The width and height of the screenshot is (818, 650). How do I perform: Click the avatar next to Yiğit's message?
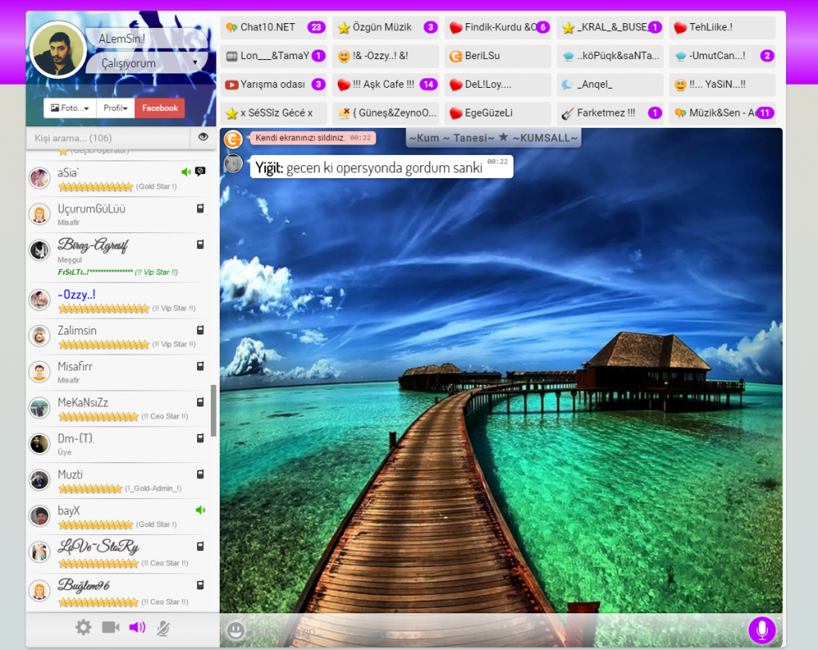(233, 164)
